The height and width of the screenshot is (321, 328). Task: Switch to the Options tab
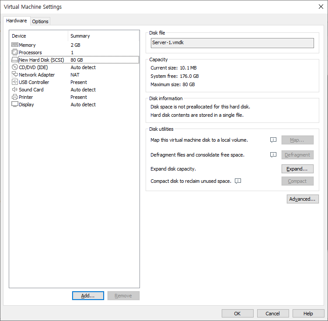[x=40, y=21]
